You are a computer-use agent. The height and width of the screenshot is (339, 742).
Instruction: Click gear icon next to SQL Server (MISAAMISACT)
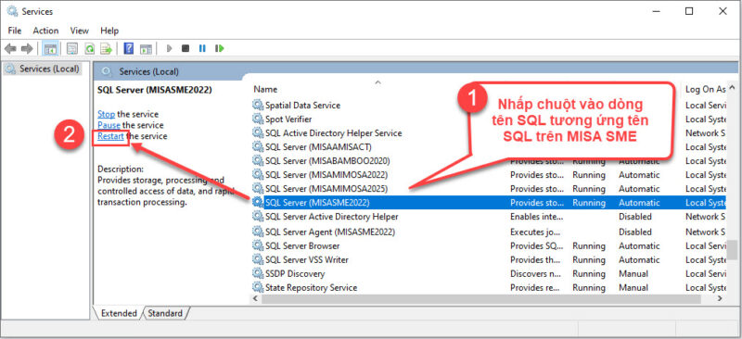click(x=258, y=147)
